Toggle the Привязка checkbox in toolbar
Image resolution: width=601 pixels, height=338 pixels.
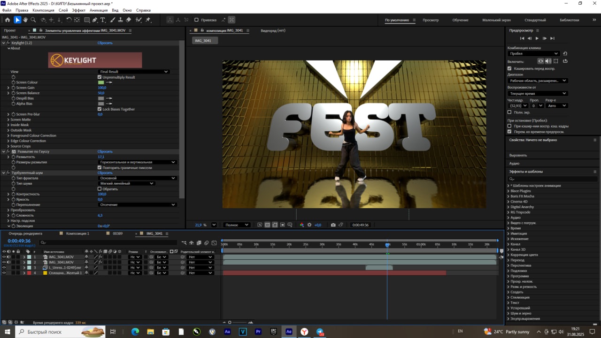(x=197, y=20)
